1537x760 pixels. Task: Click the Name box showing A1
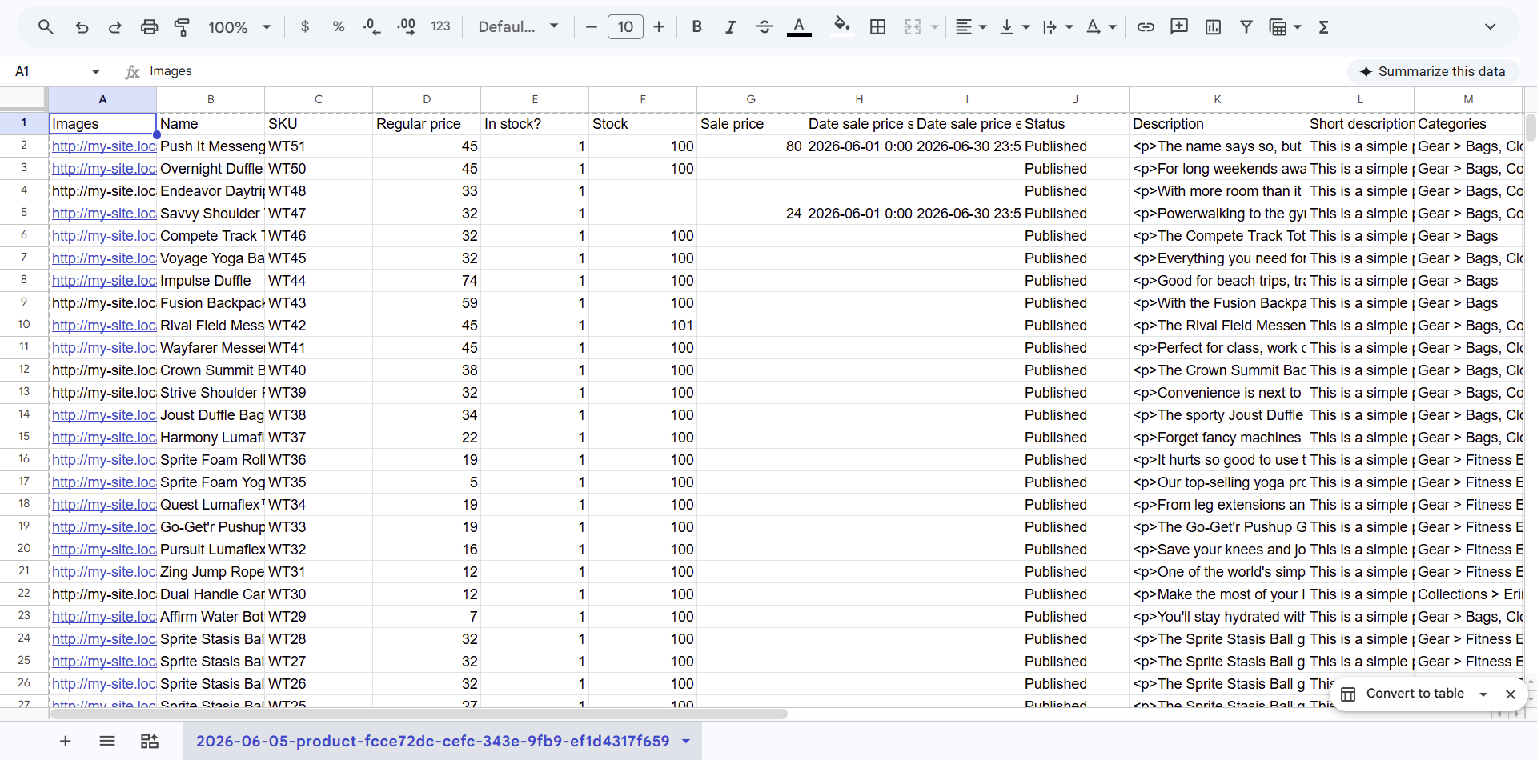[x=50, y=71]
